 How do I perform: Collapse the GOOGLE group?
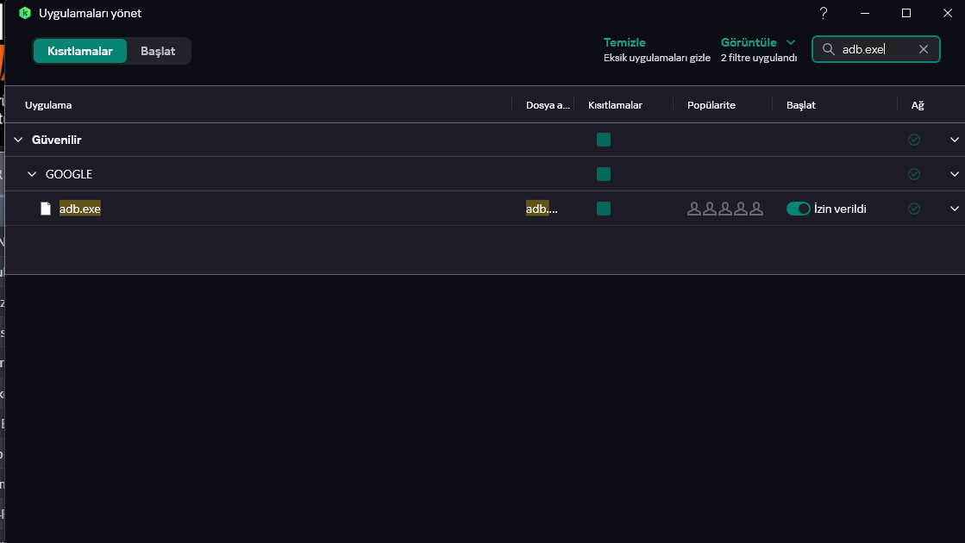(x=32, y=174)
